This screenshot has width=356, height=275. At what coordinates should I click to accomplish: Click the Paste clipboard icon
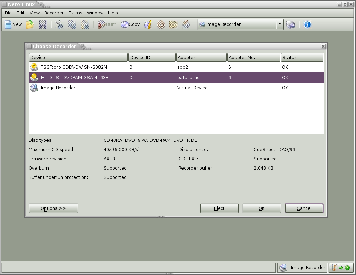click(85, 24)
